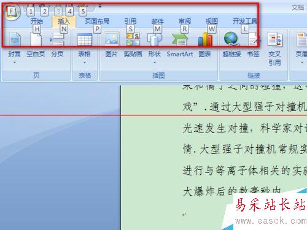Insert a page break (分页)

tap(57, 45)
